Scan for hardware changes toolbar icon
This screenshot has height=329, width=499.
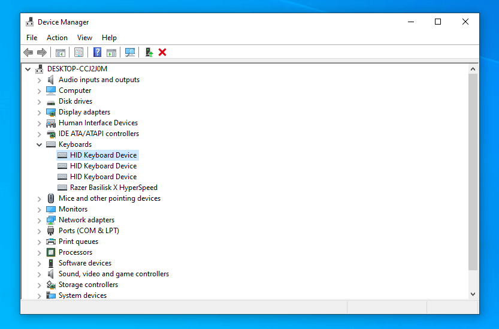(x=130, y=52)
